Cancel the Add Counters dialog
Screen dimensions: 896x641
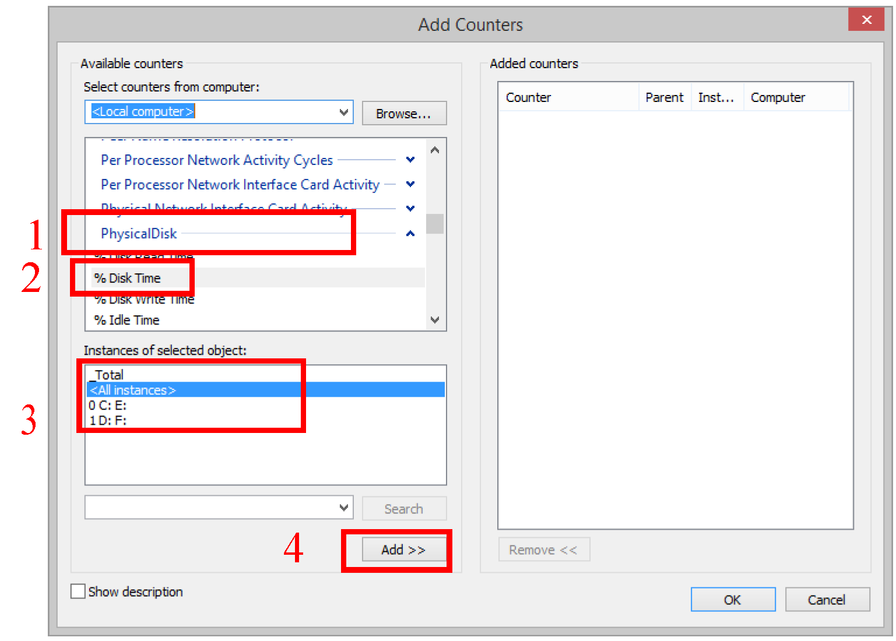tap(827, 600)
